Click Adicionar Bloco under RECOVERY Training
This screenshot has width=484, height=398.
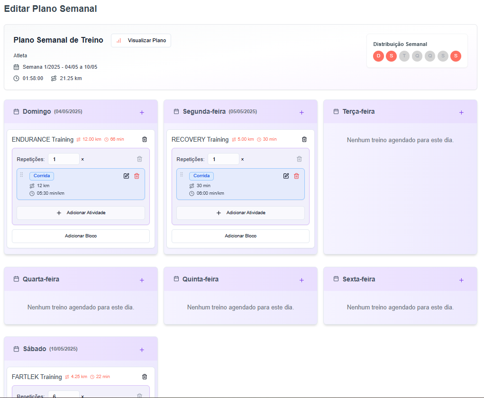click(240, 236)
